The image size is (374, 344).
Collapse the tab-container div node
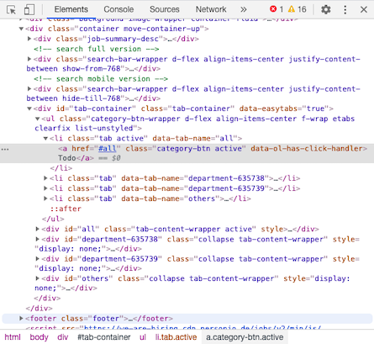coord(29,108)
